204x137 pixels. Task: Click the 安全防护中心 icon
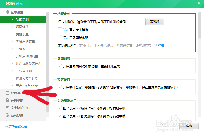click(x=7, y=108)
